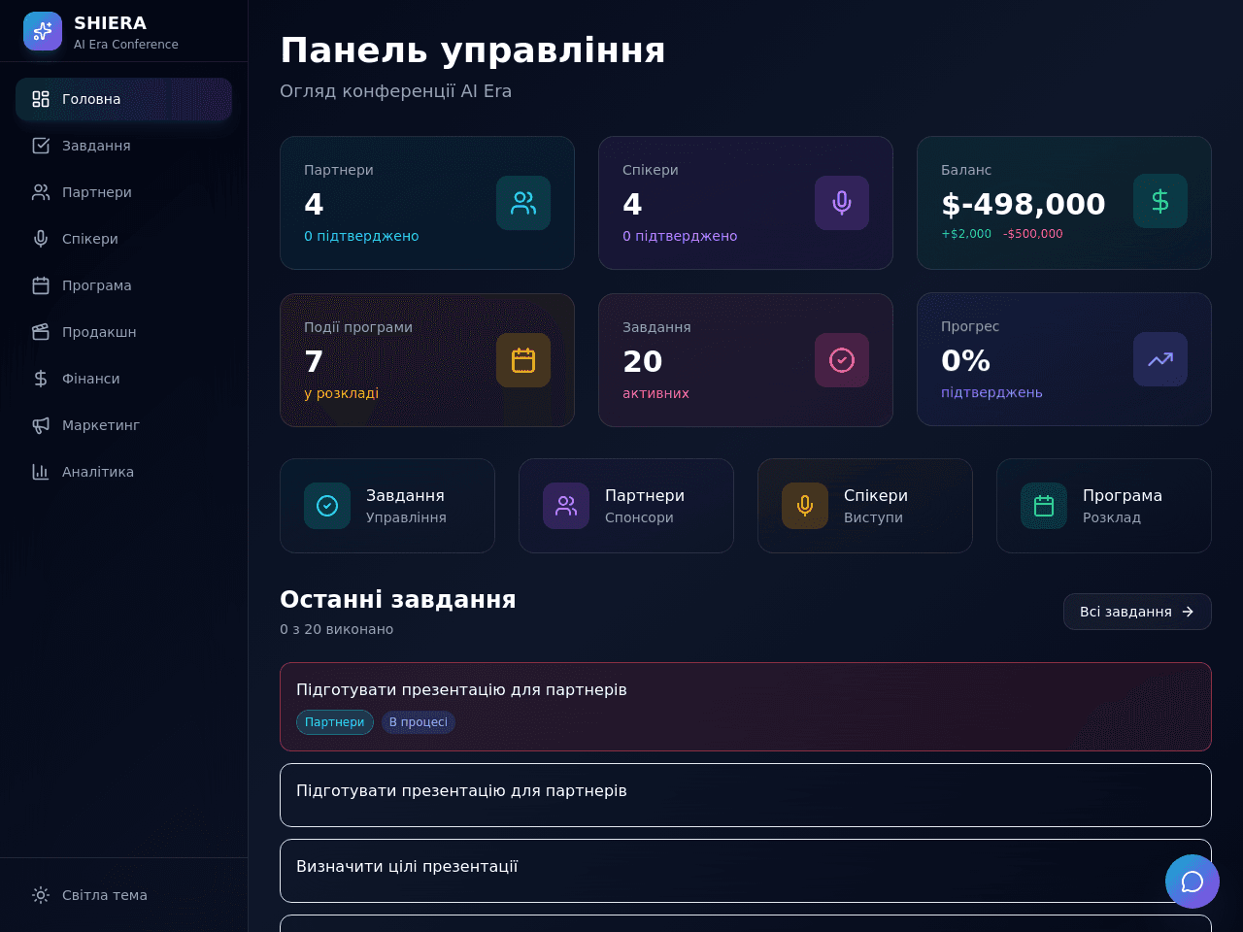Open Програма in the sidebar
The image size is (1243, 932).
tap(123, 285)
